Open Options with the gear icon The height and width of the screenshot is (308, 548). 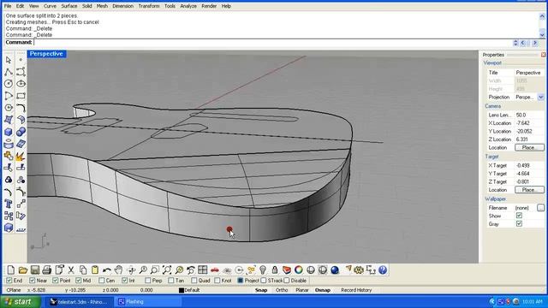click(x=359, y=270)
